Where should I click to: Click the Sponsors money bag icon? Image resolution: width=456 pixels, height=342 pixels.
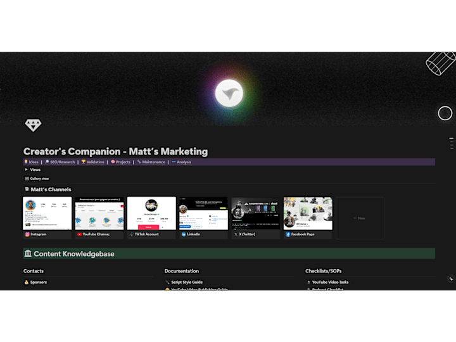click(27, 282)
